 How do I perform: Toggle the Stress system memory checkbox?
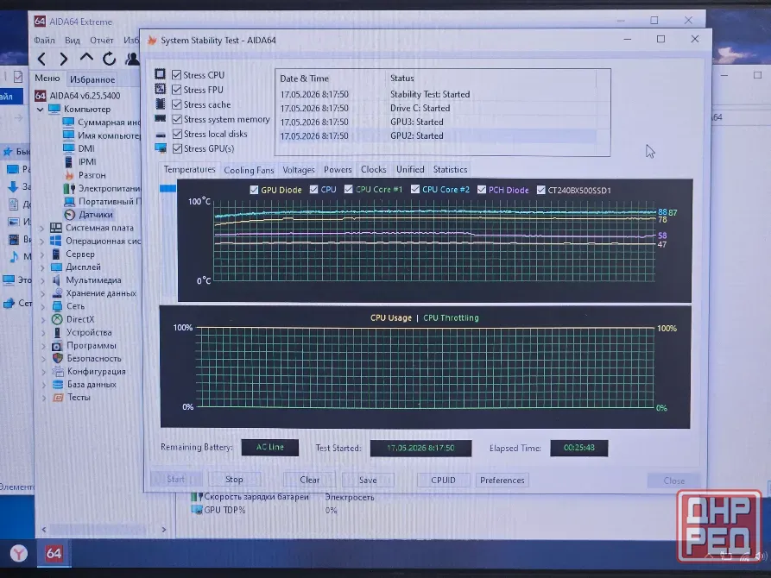click(176, 119)
